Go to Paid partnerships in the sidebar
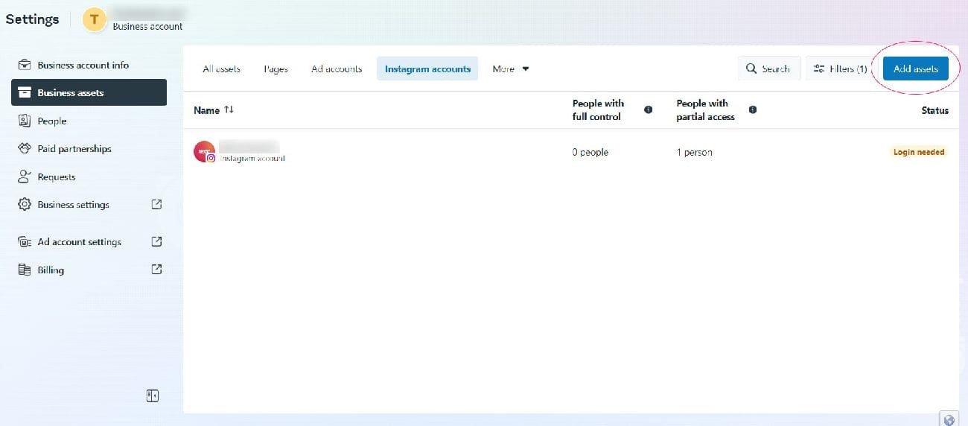968x426 pixels. click(x=74, y=148)
